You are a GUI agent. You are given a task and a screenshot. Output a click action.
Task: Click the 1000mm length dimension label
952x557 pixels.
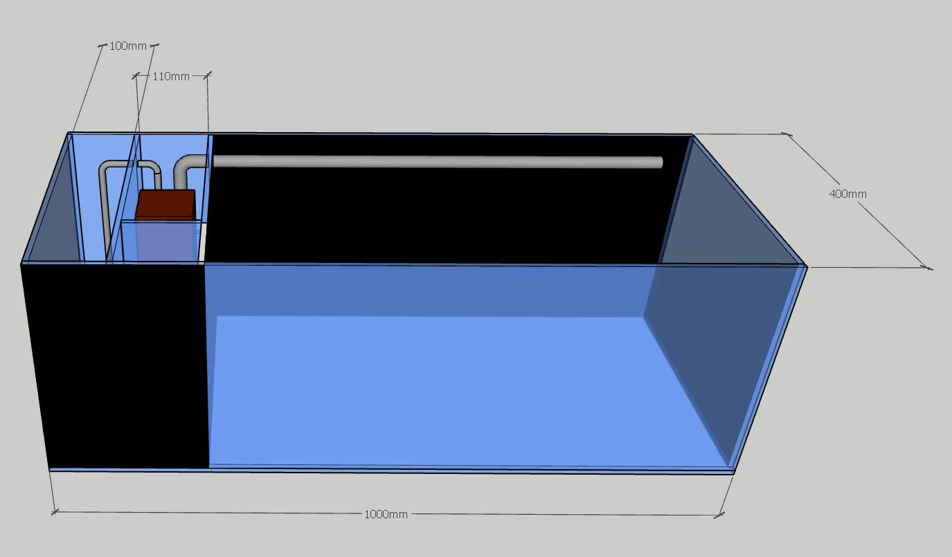tap(386, 514)
